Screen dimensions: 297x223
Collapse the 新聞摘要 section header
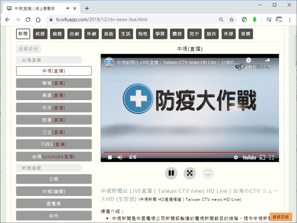point(49,168)
